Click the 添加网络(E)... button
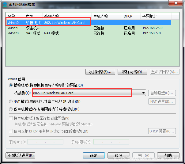The width and height of the screenshot is (185, 164). pyautogui.click(x=100, y=72)
